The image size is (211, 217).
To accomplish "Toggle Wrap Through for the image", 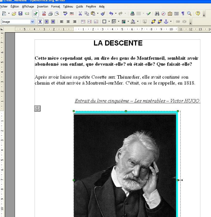I will coord(53,22).
